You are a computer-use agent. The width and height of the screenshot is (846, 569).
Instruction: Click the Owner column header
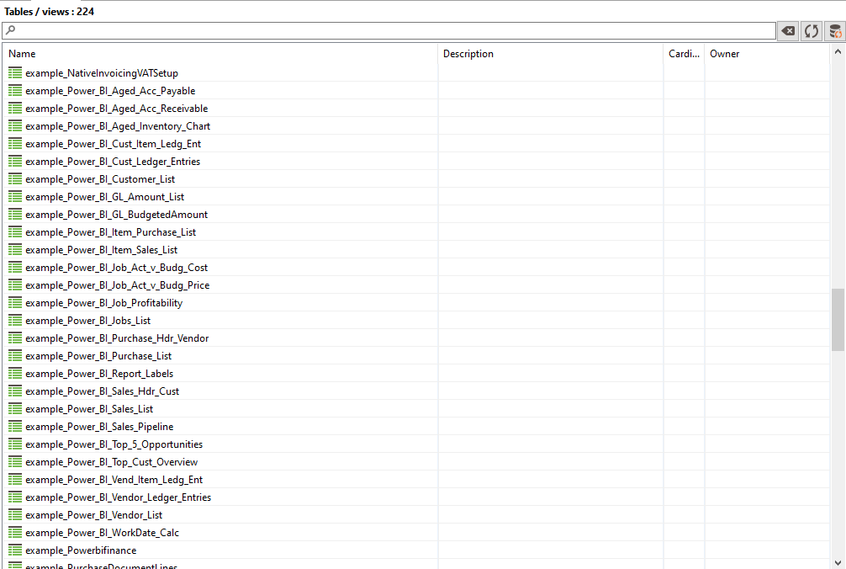click(x=765, y=54)
